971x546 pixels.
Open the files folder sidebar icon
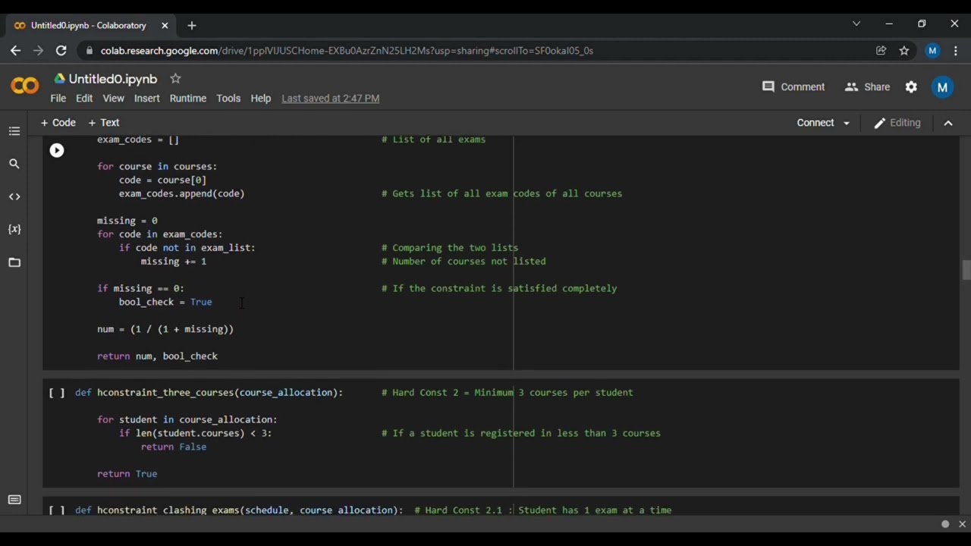(14, 262)
